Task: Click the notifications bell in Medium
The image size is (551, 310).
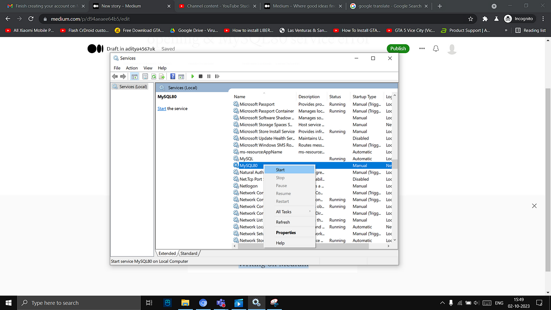Action: coord(436,49)
